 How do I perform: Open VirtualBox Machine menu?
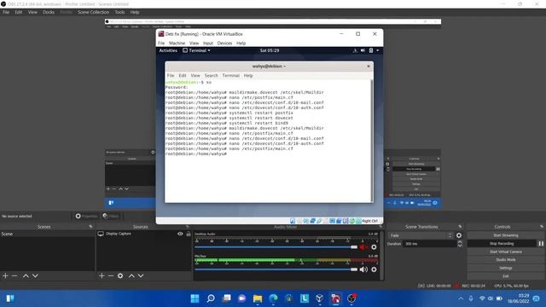click(x=177, y=43)
